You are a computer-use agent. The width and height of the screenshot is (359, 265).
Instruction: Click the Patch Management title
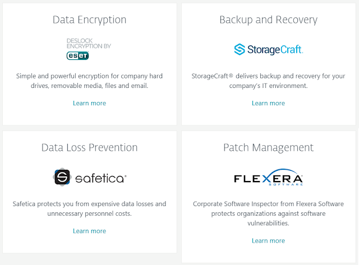pos(268,148)
